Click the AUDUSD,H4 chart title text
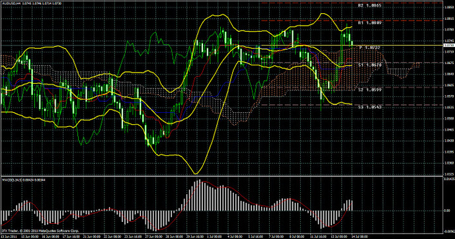The width and height of the screenshot is (455, 239). [x=11, y=3]
